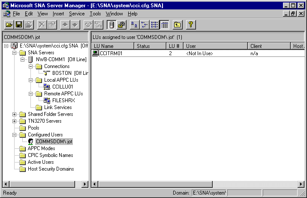307x198 pixels.
Task: Select the APPC Modes folder
Action: 41,148
